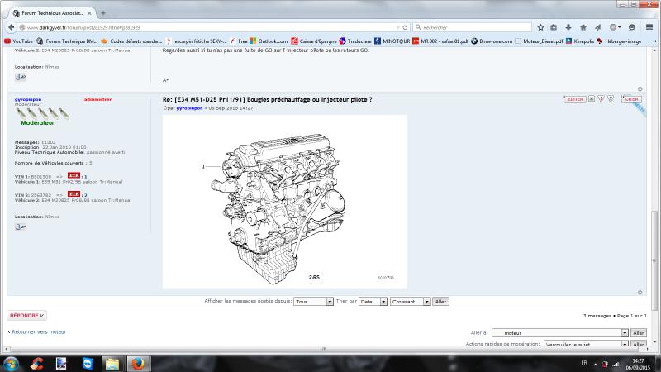The width and height of the screenshot is (661, 372).
Task: Open the YouTube bookmark
Action: (18, 41)
